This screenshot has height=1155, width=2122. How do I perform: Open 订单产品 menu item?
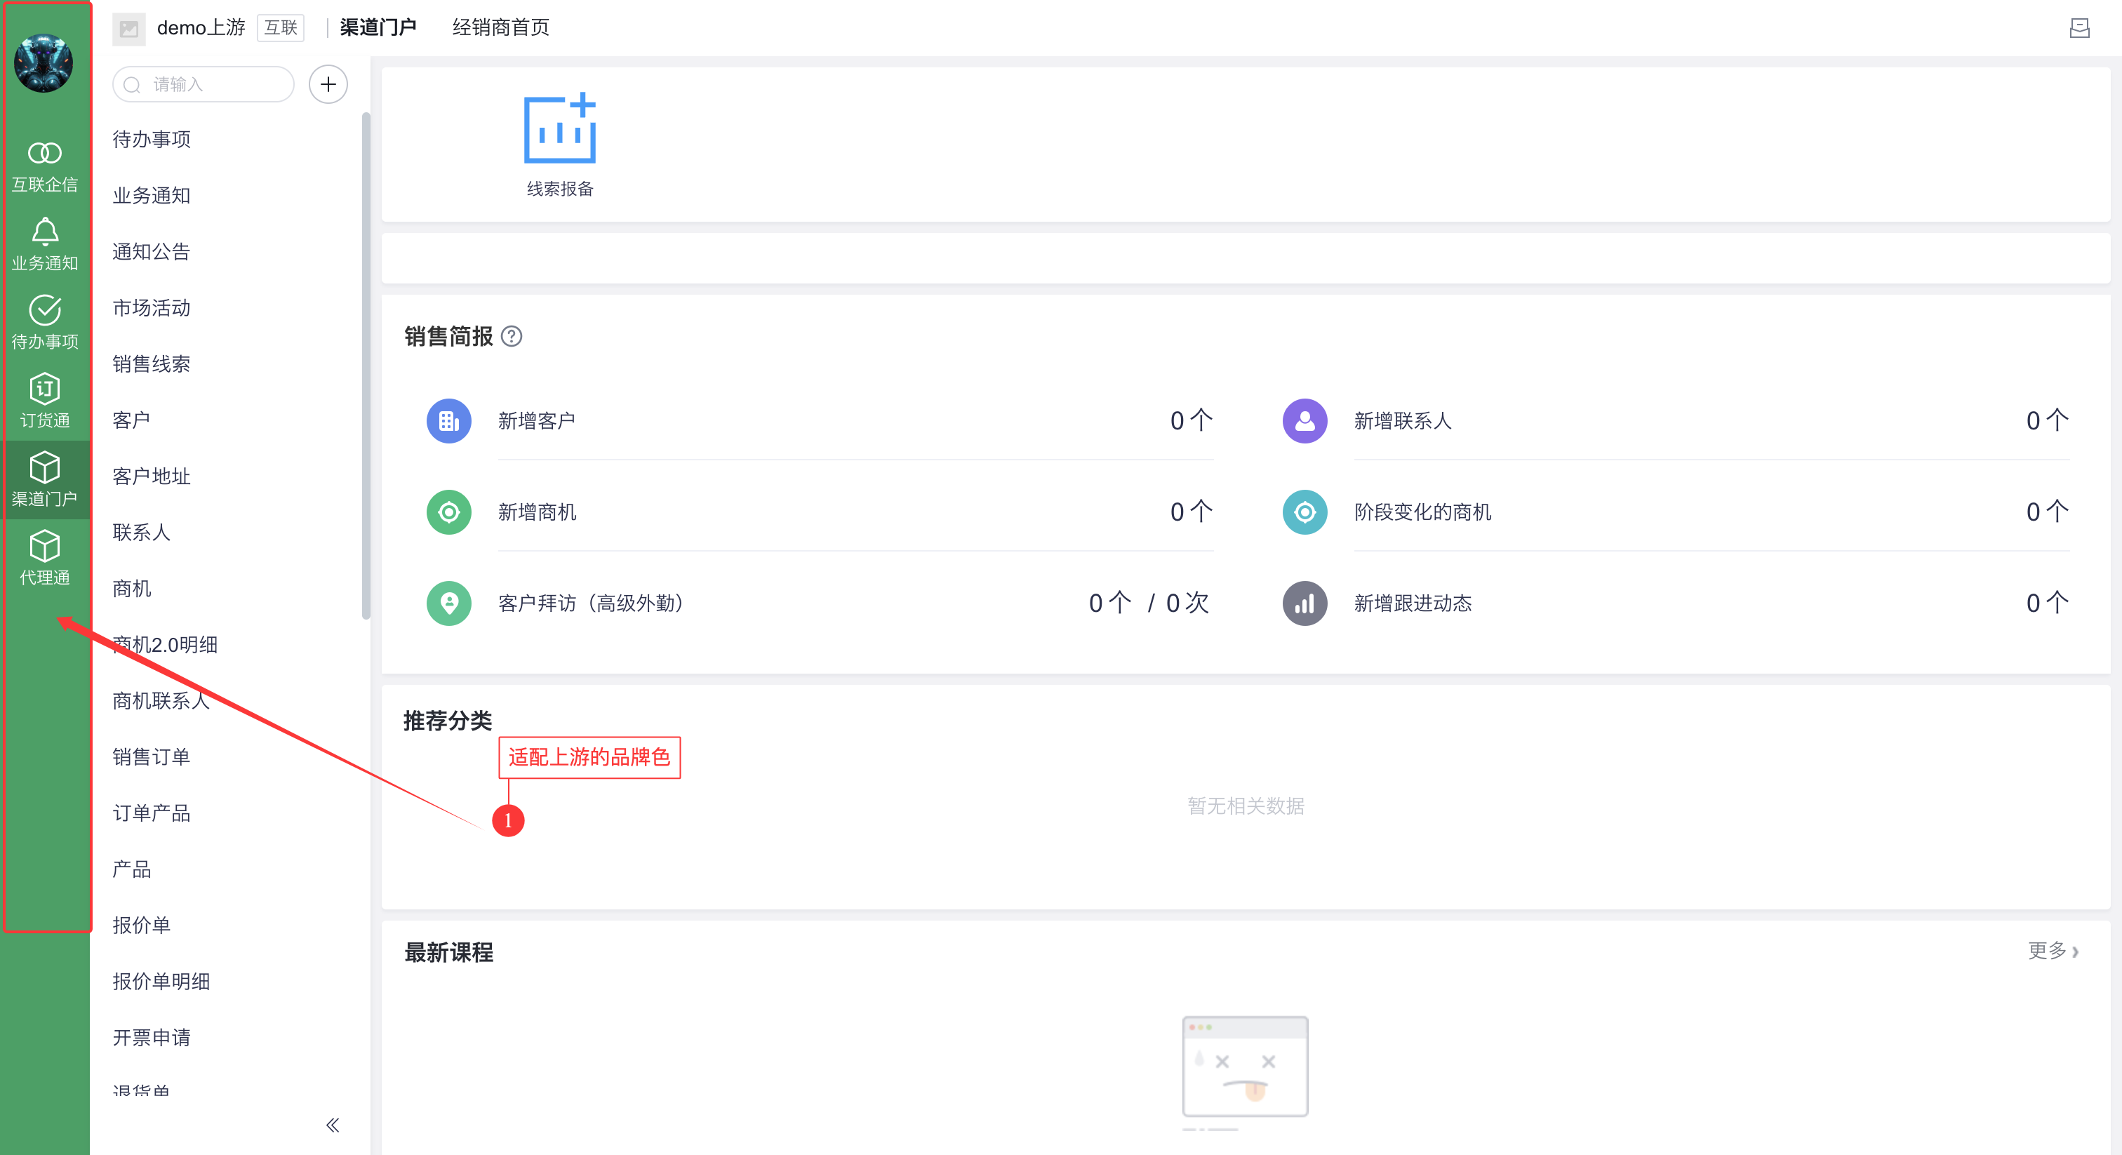(x=152, y=813)
